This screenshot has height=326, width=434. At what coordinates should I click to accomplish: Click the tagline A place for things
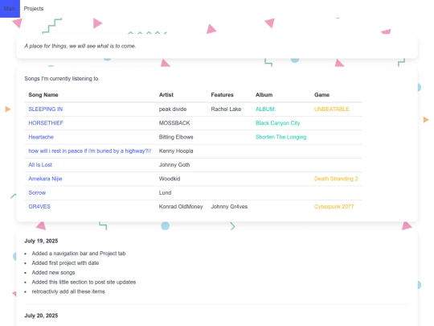(80, 46)
